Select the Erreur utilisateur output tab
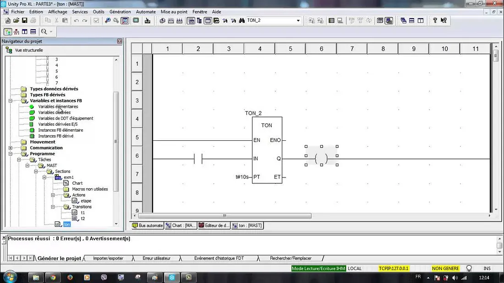The image size is (504, 283). click(157, 258)
